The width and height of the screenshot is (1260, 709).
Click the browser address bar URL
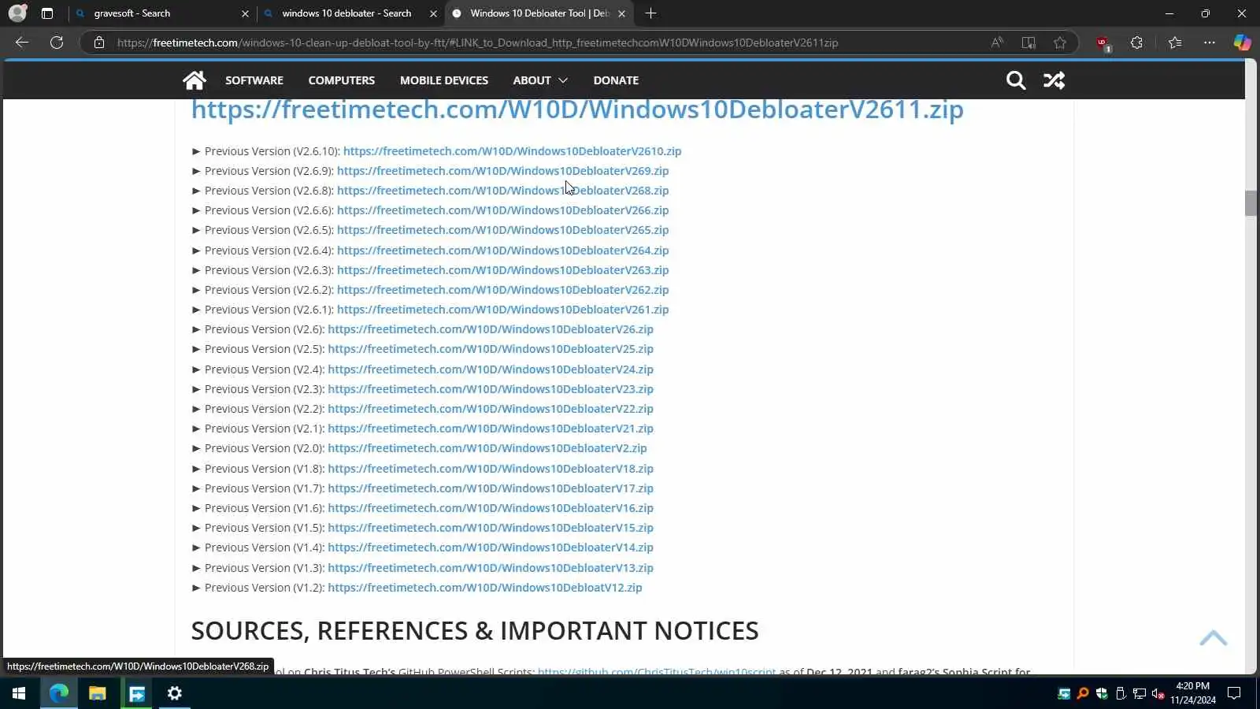[477, 43]
